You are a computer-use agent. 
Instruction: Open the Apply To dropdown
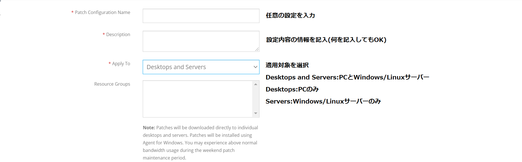tap(201, 67)
